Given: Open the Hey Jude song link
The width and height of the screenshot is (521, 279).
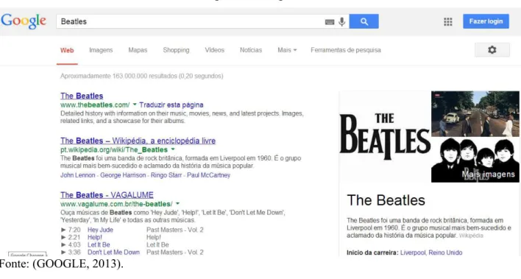Looking at the screenshot, I should click(x=100, y=230).
